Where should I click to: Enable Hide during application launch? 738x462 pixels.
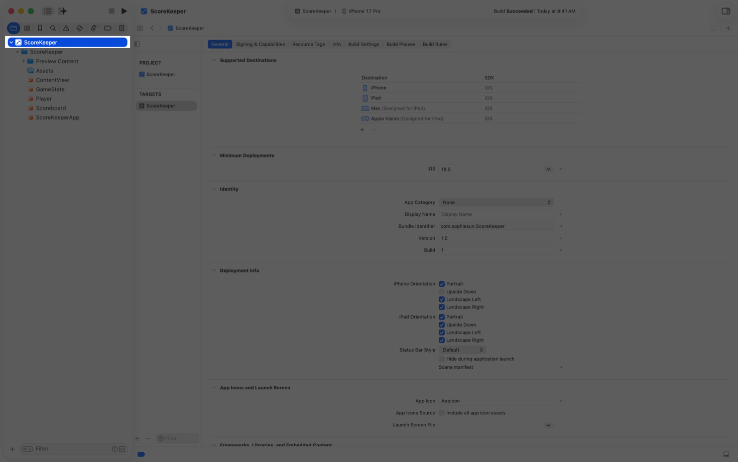click(442, 359)
